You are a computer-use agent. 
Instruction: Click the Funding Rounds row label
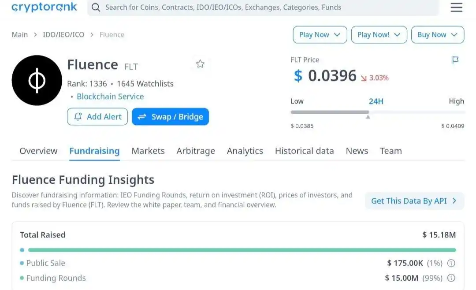pos(56,278)
